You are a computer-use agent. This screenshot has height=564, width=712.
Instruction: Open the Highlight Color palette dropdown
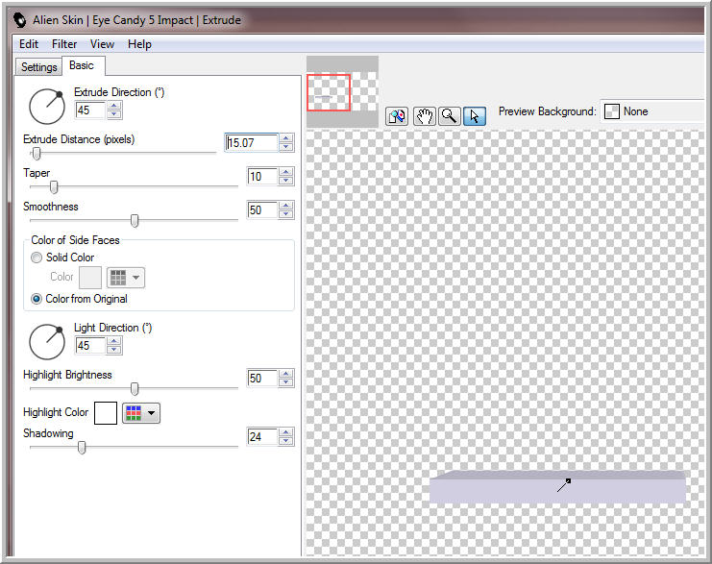[141, 413]
